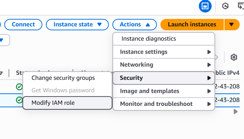This screenshot has width=244, height=139.
Task: Click the Launch instances button
Action: pyautogui.click(x=192, y=25)
